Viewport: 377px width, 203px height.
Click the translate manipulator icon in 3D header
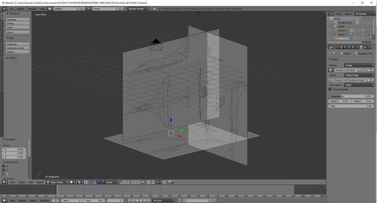95,182
